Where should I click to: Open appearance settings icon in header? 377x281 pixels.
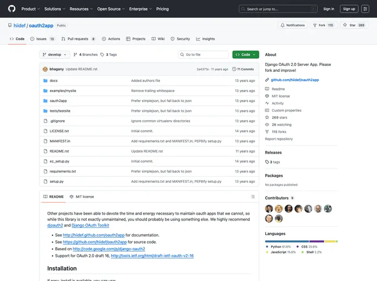coord(365,9)
